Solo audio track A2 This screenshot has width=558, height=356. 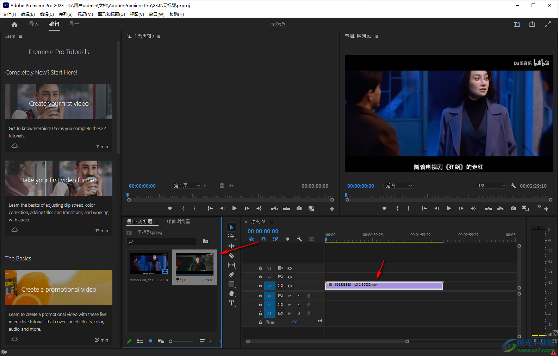299,305
